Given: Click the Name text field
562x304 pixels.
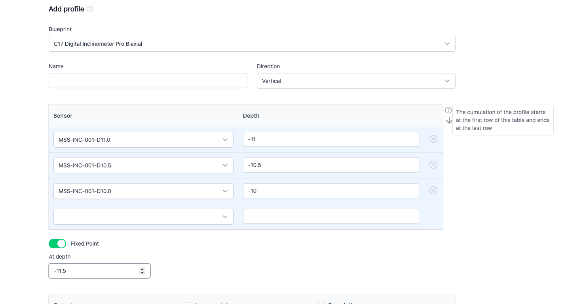Looking at the screenshot, I should pyautogui.click(x=148, y=81).
